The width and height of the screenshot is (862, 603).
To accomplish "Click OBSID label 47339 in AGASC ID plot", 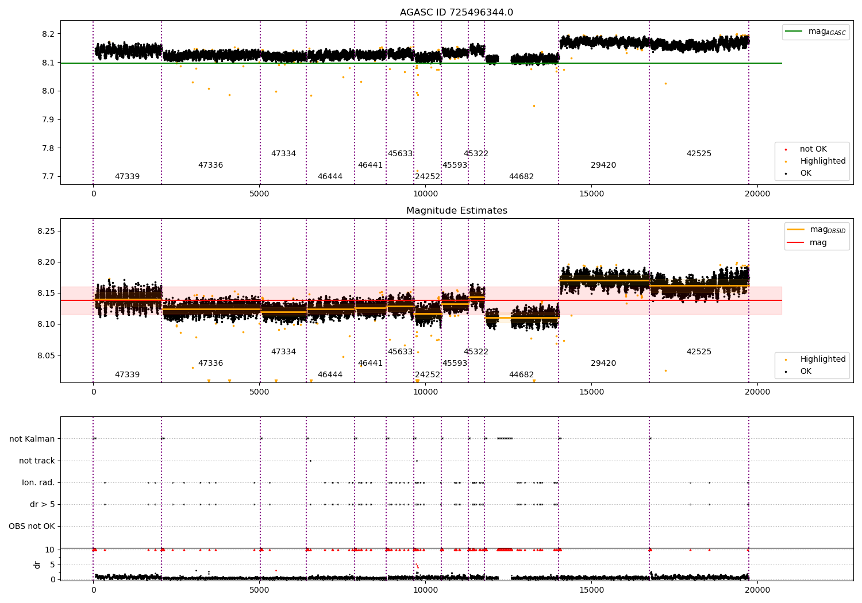I will pyautogui.click(x=127, y=177).
